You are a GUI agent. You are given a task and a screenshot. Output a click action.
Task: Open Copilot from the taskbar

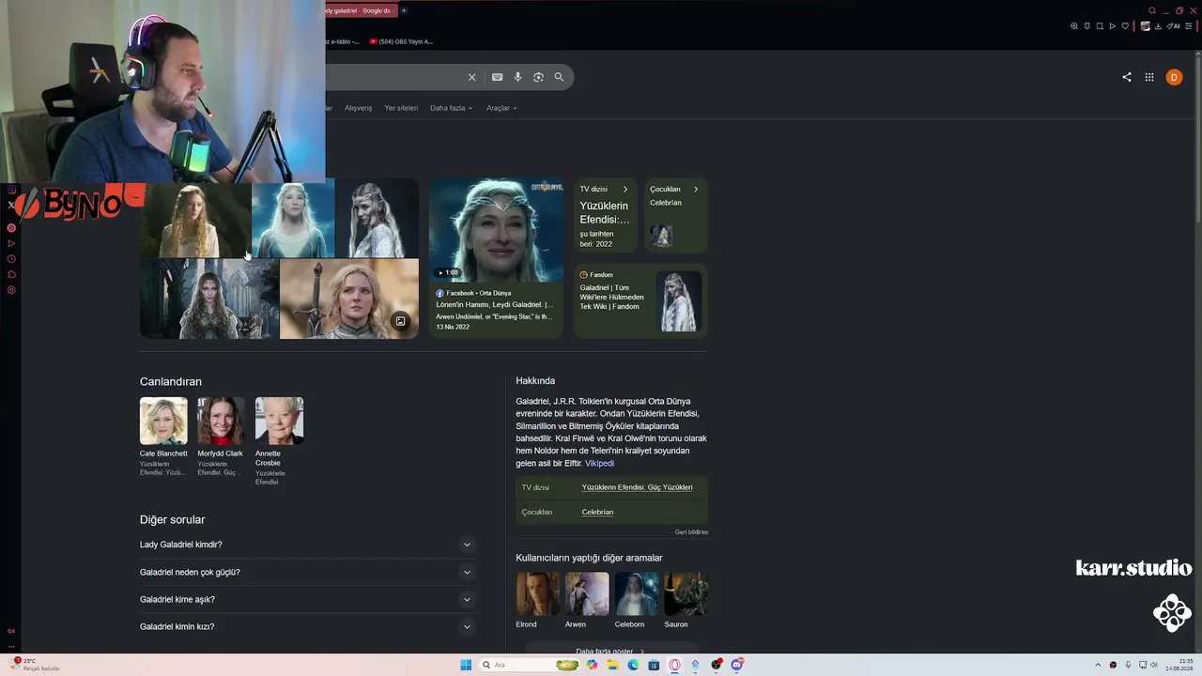click(592, 665)
